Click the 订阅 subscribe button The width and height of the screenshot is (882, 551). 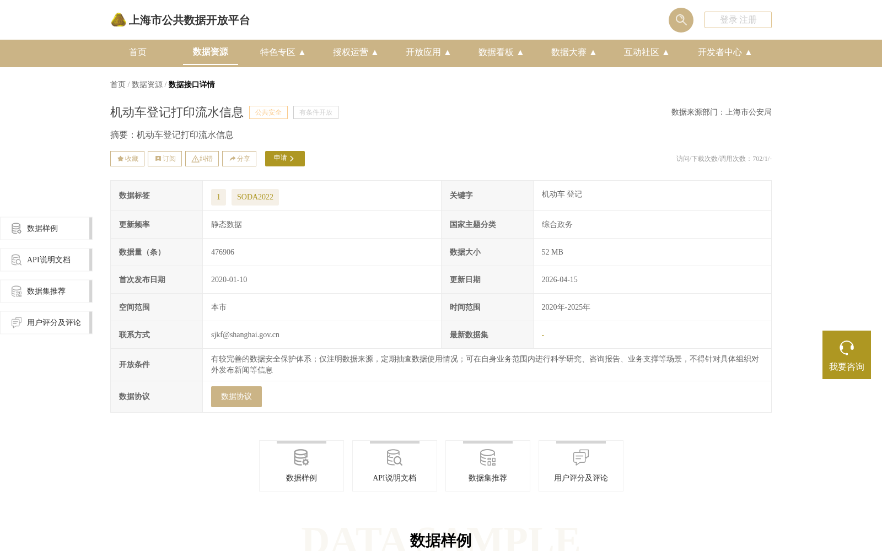[165, 159]
